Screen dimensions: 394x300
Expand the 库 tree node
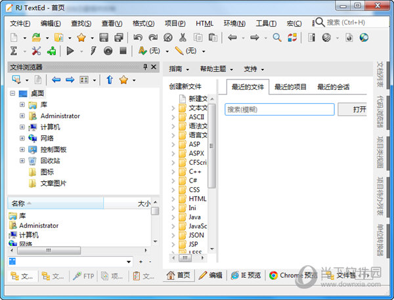(22, 104)
